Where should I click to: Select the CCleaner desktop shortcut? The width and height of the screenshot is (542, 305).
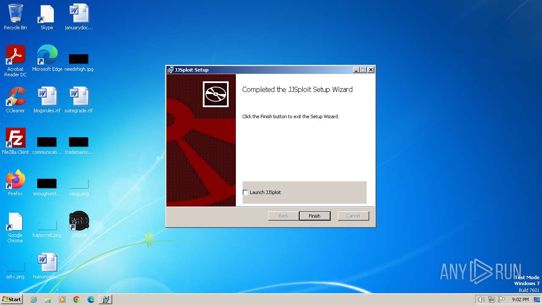pyautogui.click(x=15, y=100)
